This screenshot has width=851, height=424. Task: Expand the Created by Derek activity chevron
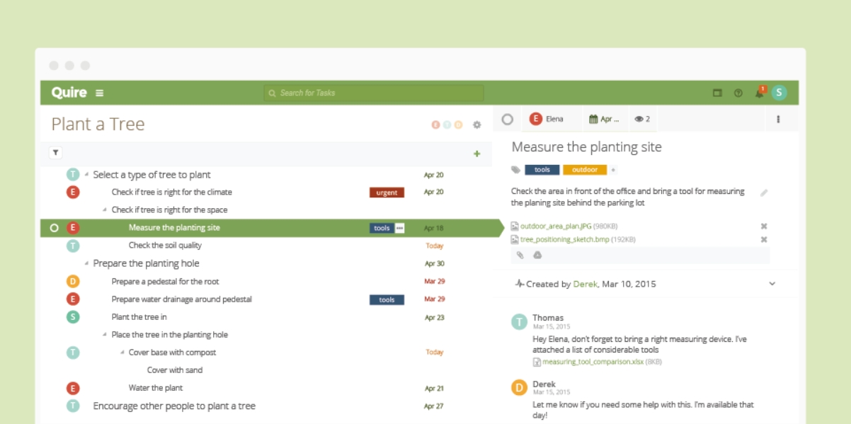[772, 284]
